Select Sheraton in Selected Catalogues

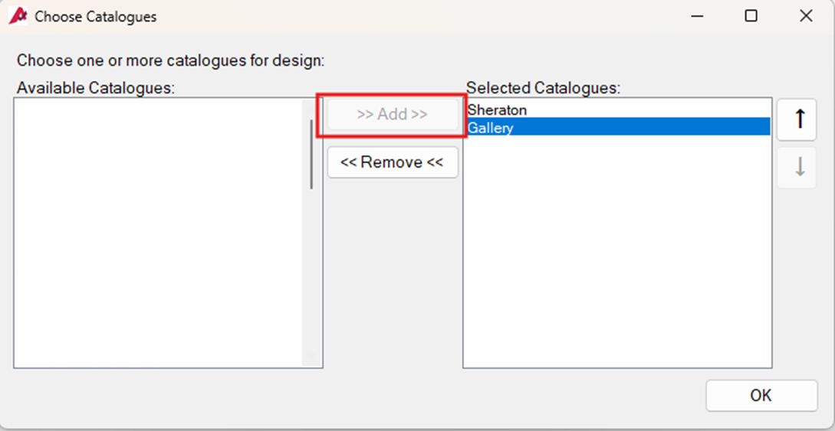tap(497, 110)
